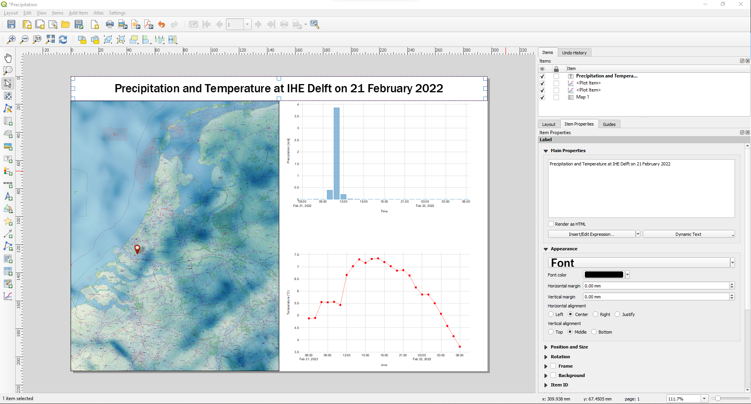Click the Undo arrow in the toolbar
Viewport: 751px width, 404px height.
[161, 25]
